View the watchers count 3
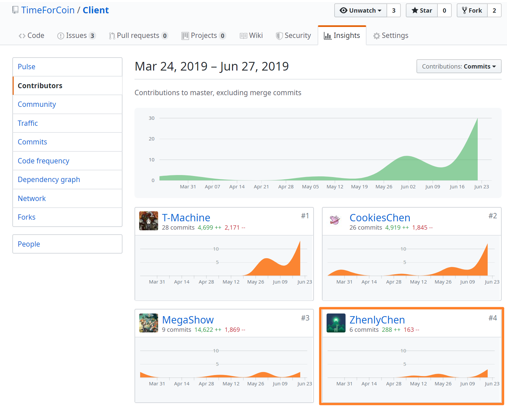Viewport: 507px width, 408px height. coord(394,10)
